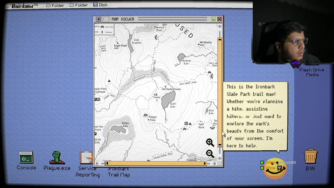Click the Tamarack Pond label
This screenshot has height=188, width=334.
(x=159, y=29)
